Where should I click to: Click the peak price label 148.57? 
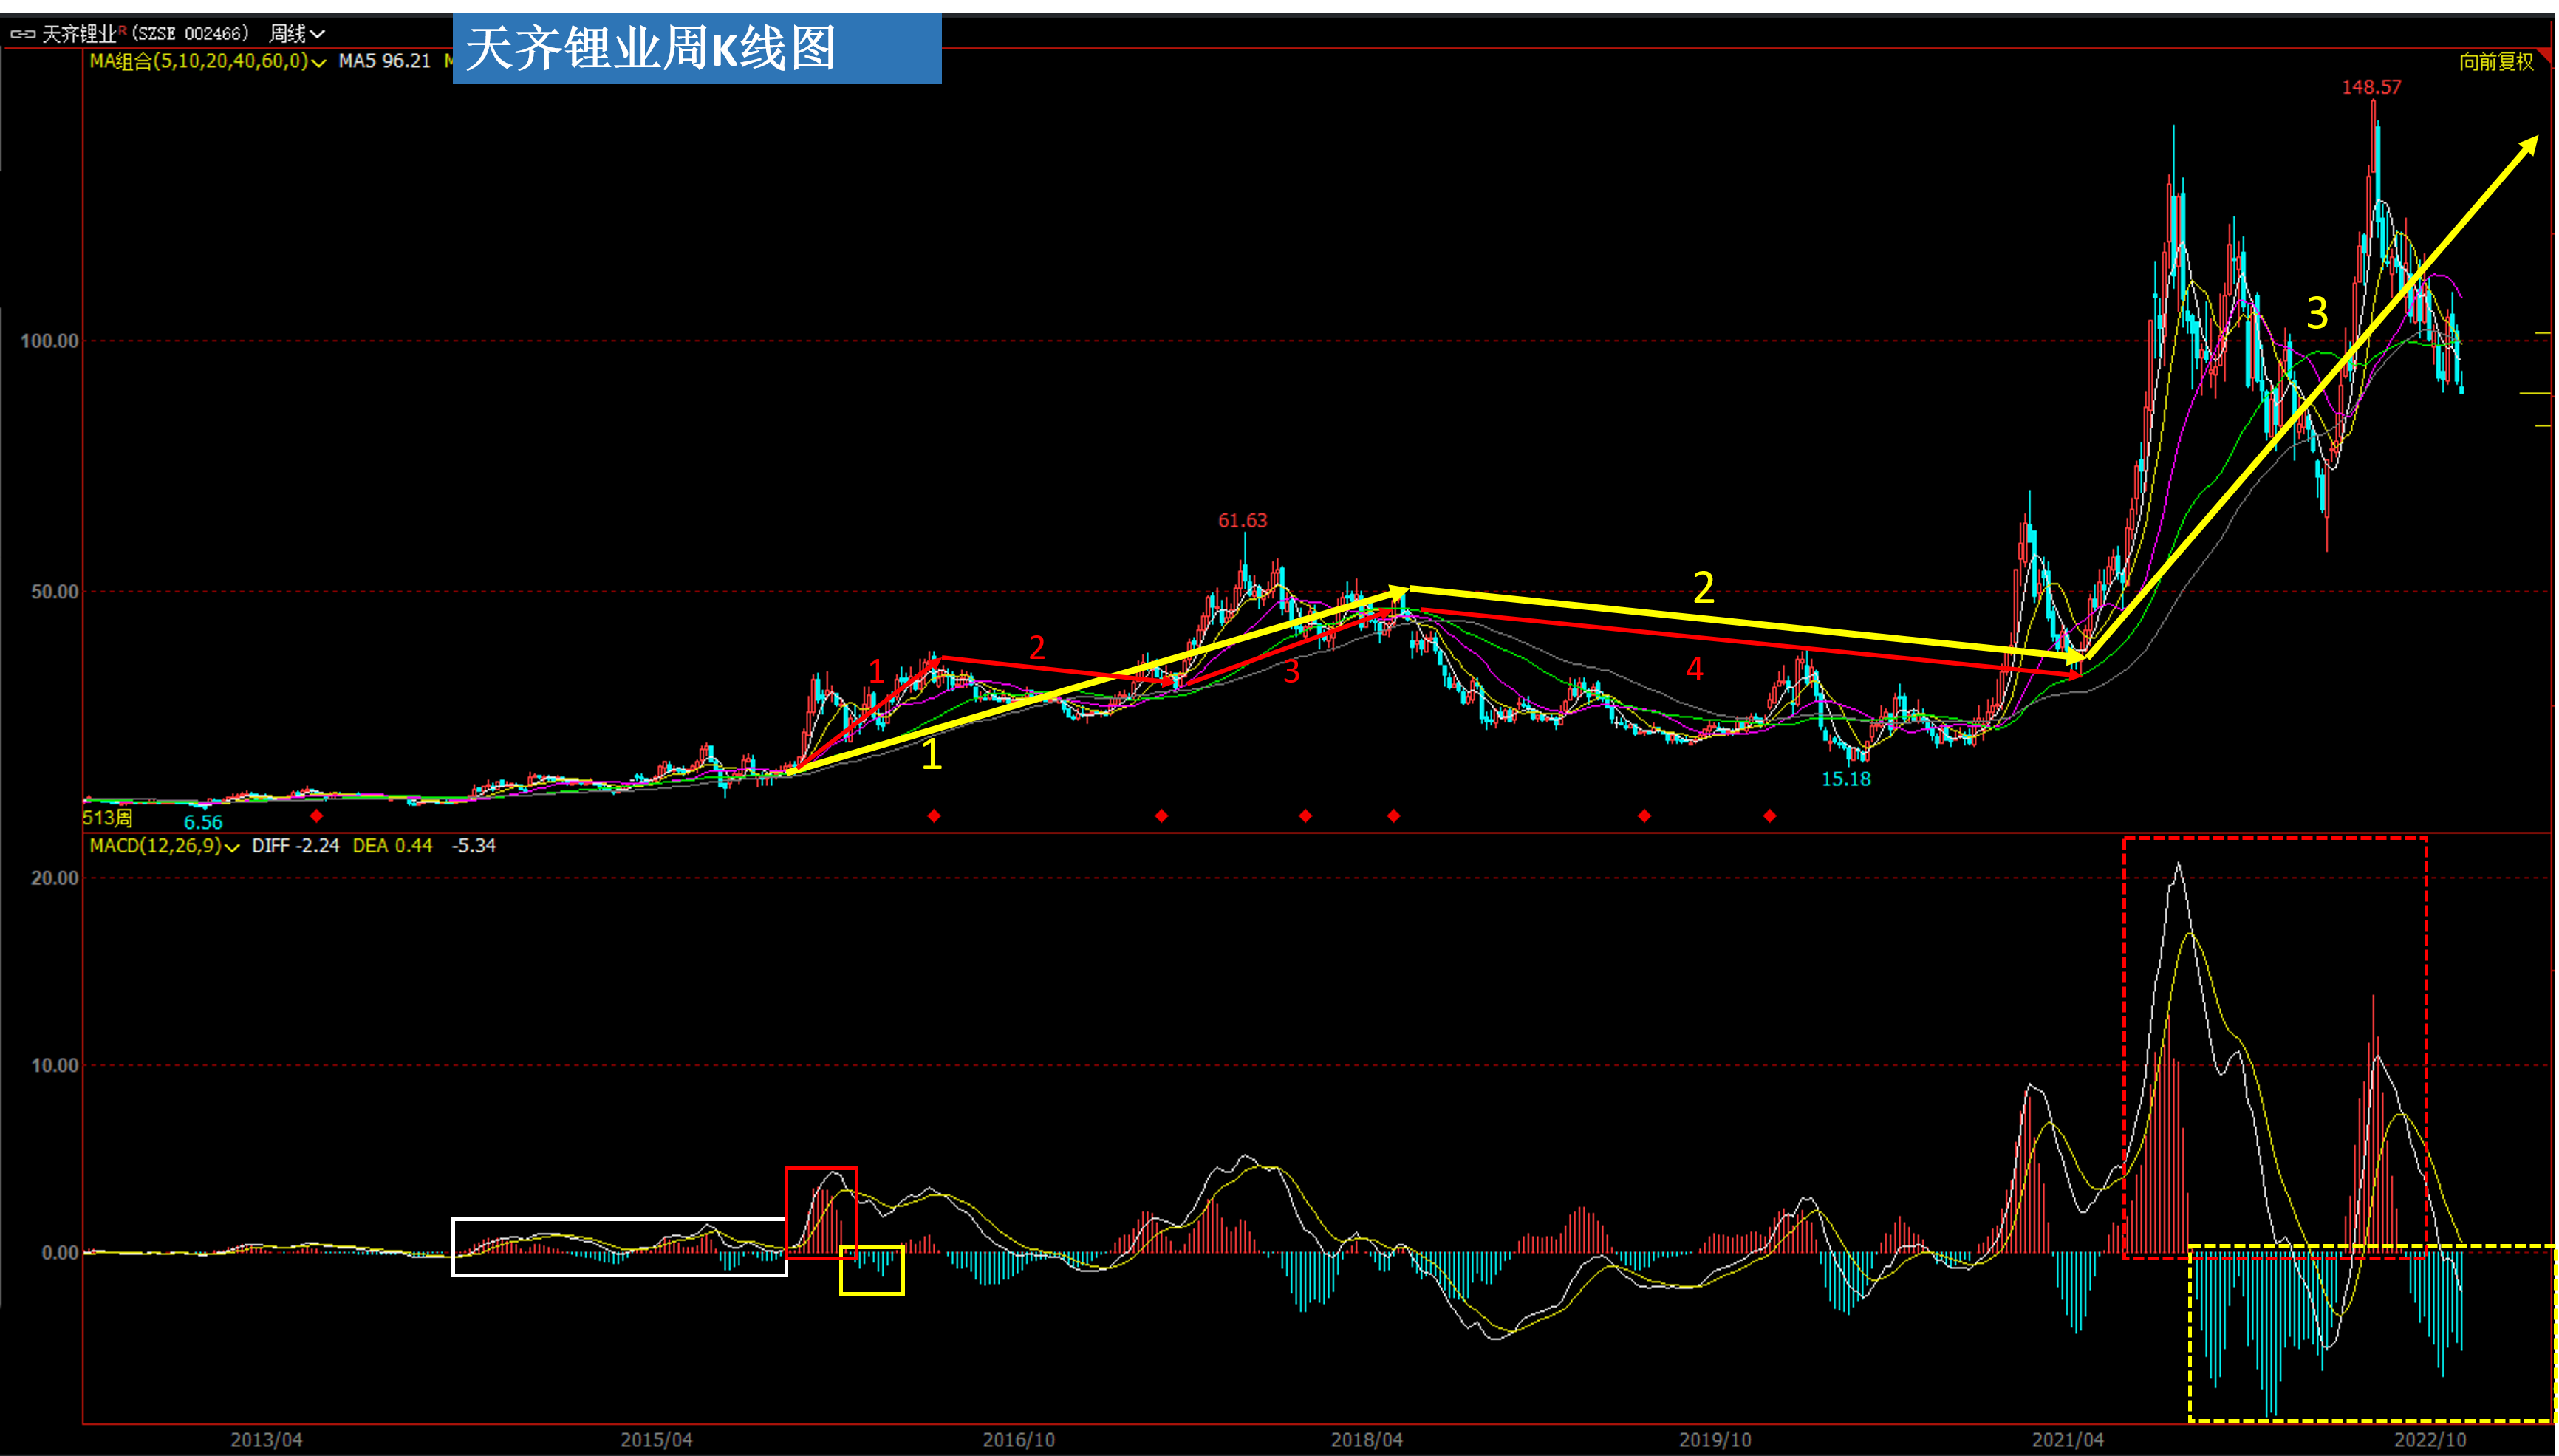(x=2371, y=87)
